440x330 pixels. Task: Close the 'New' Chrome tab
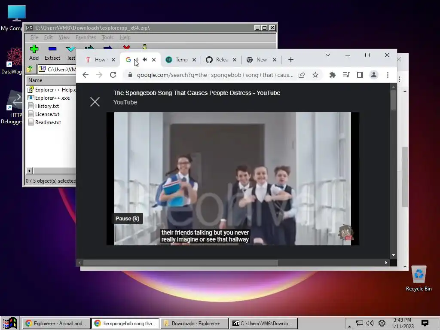click(x=275, y=59)
